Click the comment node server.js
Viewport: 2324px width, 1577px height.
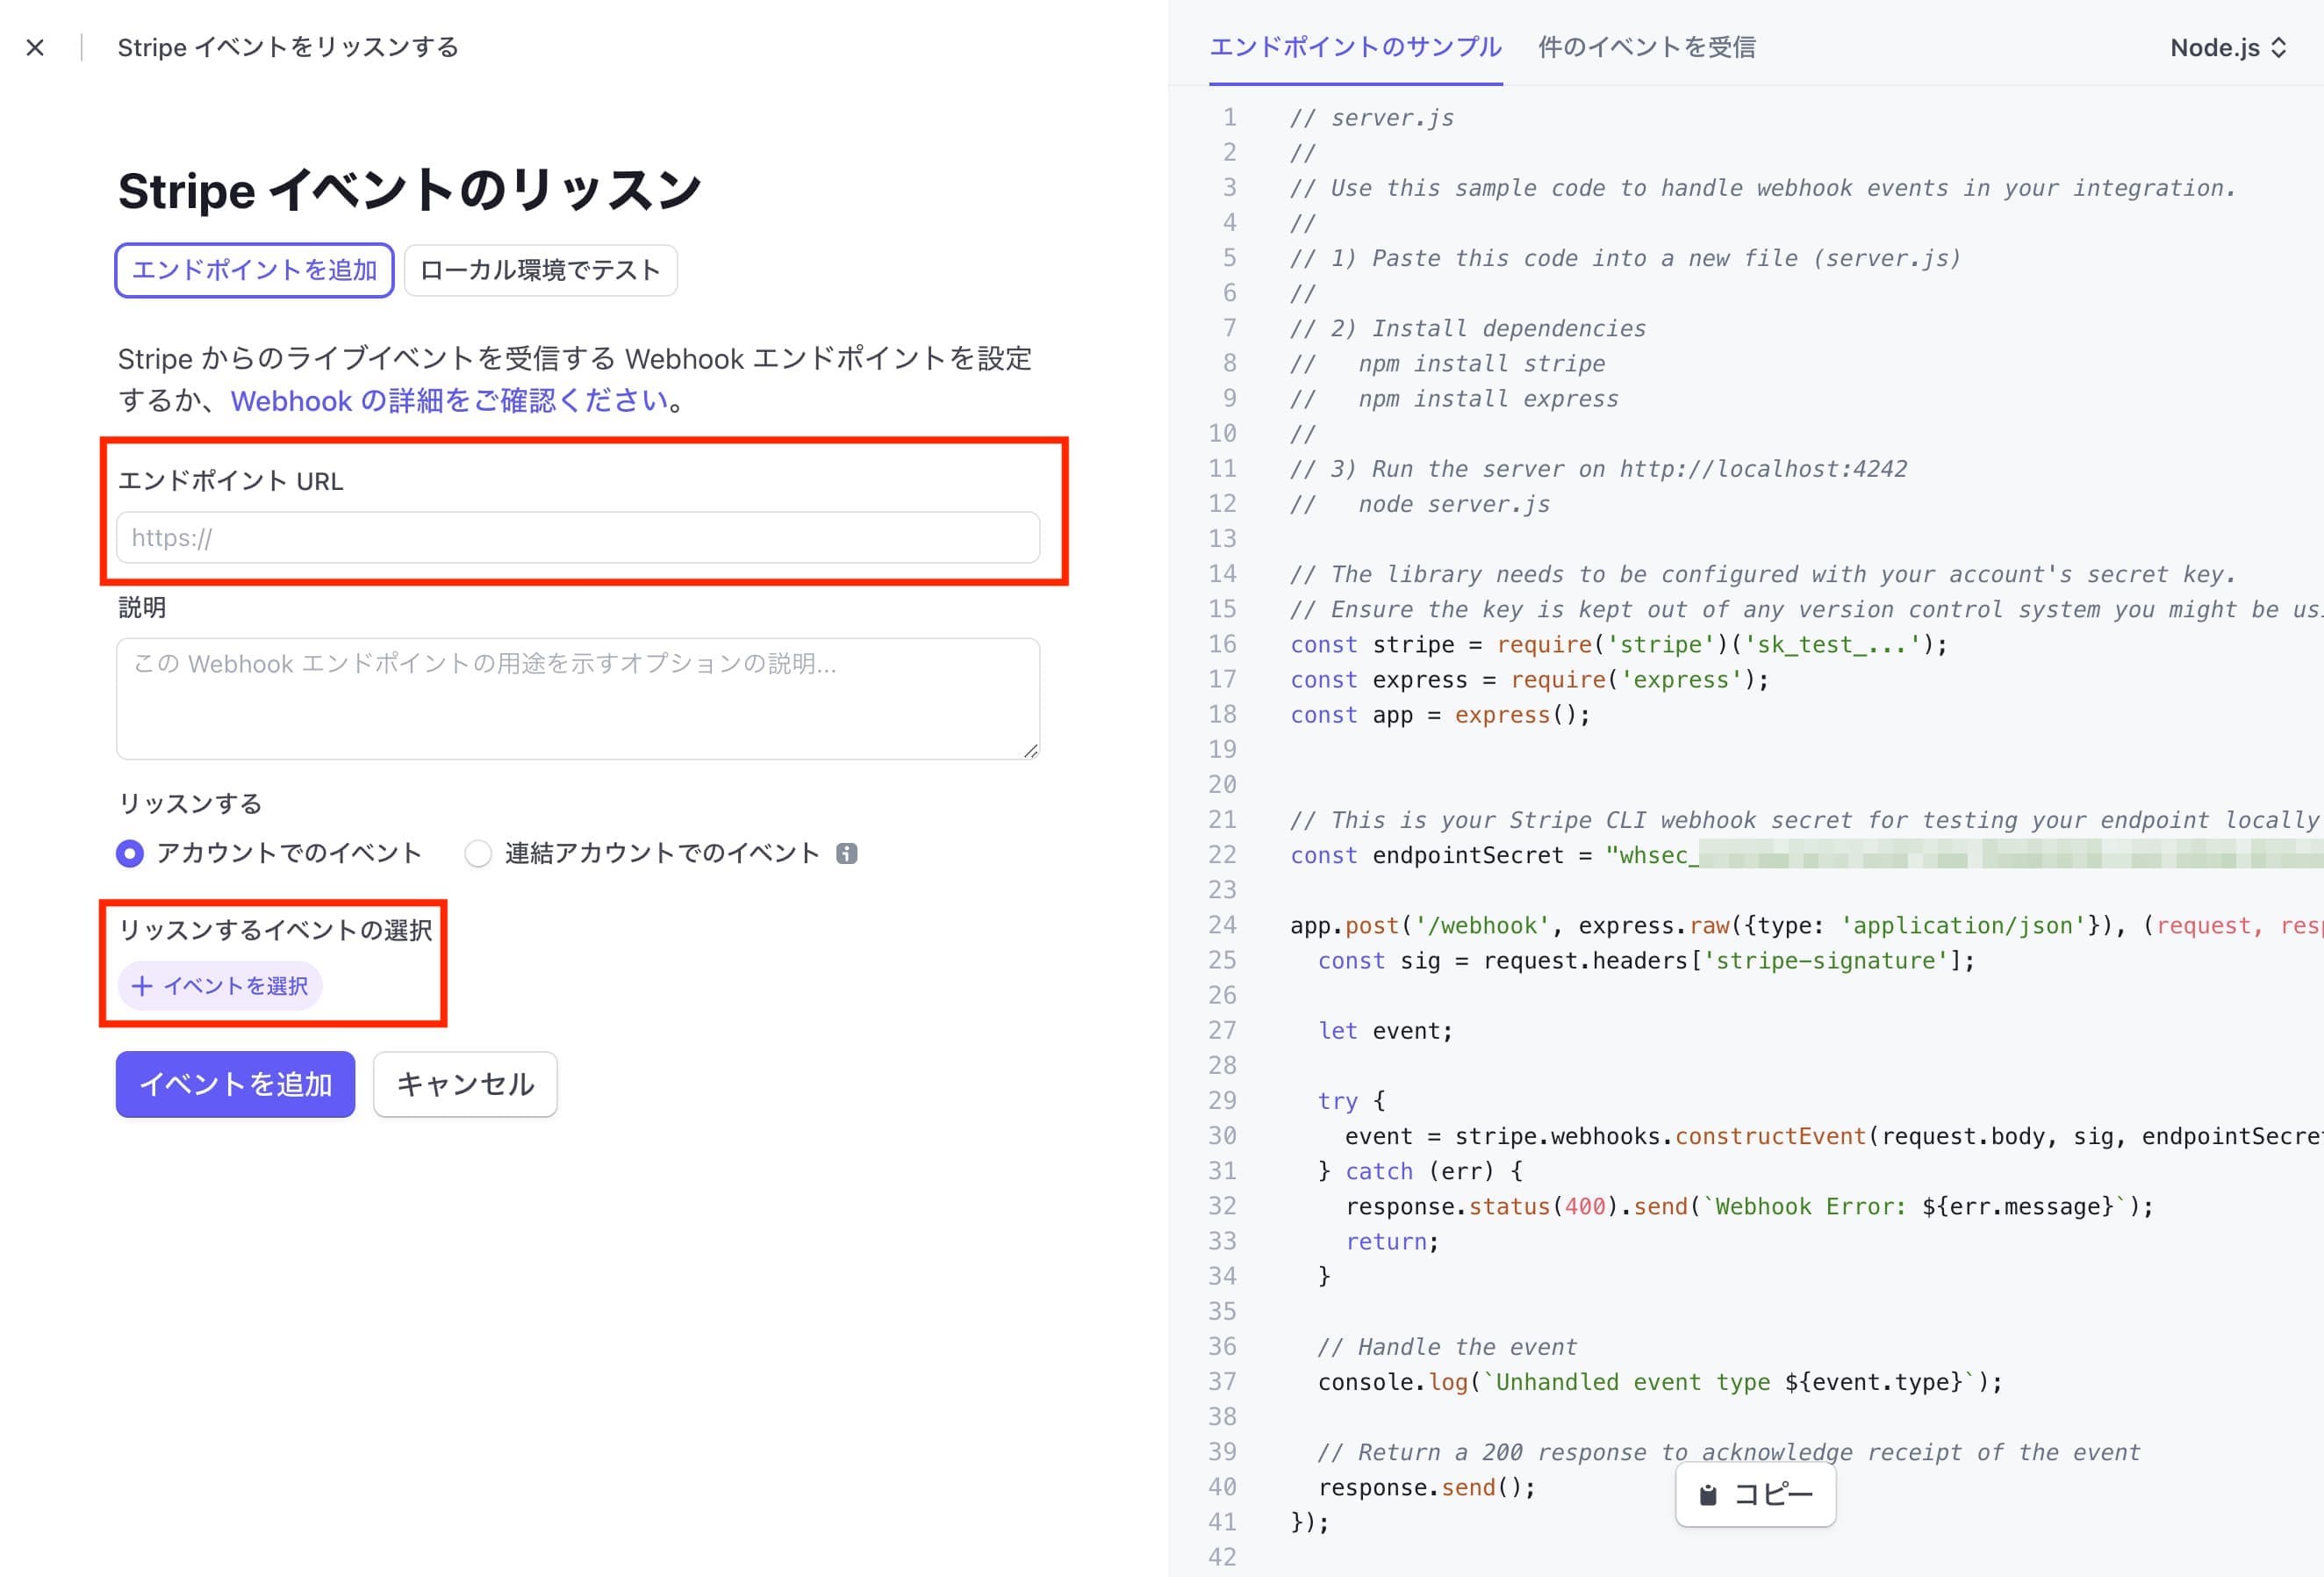[1454, 504]
